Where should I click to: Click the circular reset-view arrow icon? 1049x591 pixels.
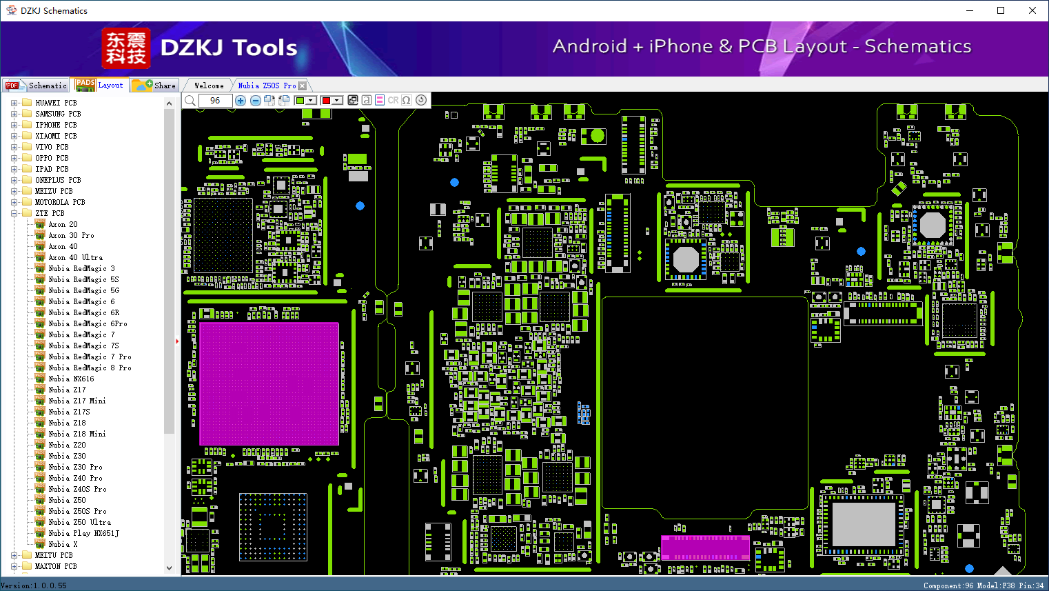point(421,100)
